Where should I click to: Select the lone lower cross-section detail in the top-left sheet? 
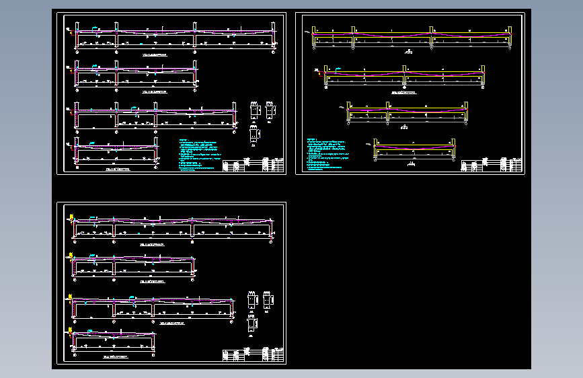point(254,135)
